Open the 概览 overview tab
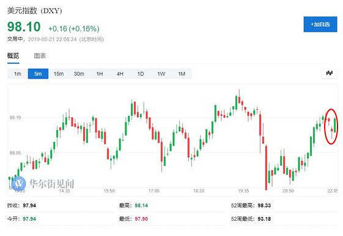343x236 pixels. tap(13, 56)
